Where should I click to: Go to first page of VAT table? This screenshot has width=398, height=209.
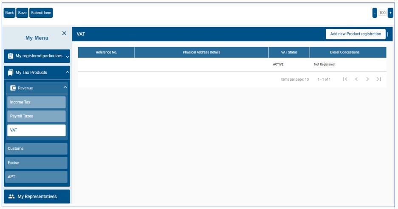tap(345, 79)
